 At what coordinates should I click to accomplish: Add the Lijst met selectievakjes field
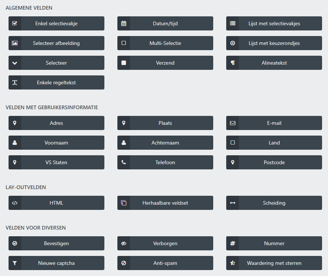[274, 23]
